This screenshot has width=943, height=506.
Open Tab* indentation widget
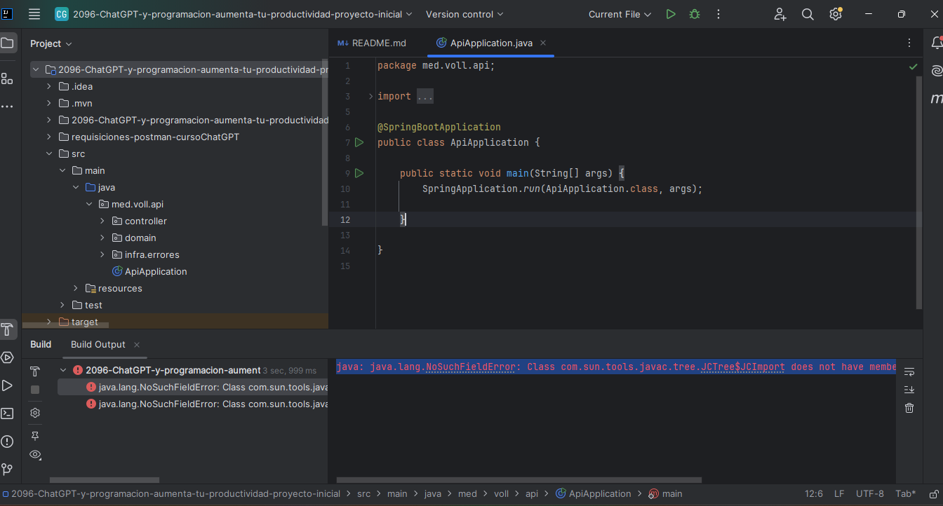click(x=906, y=493)
